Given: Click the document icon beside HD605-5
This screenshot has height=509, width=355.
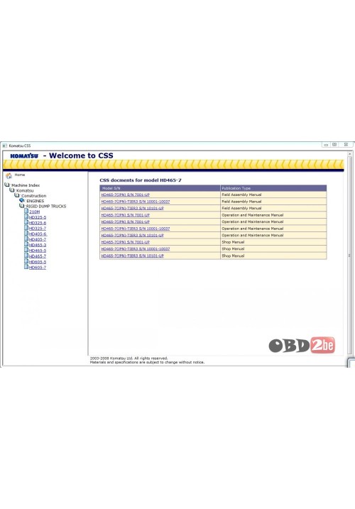Looking at the screenshot, I should (x=26, y=261).
